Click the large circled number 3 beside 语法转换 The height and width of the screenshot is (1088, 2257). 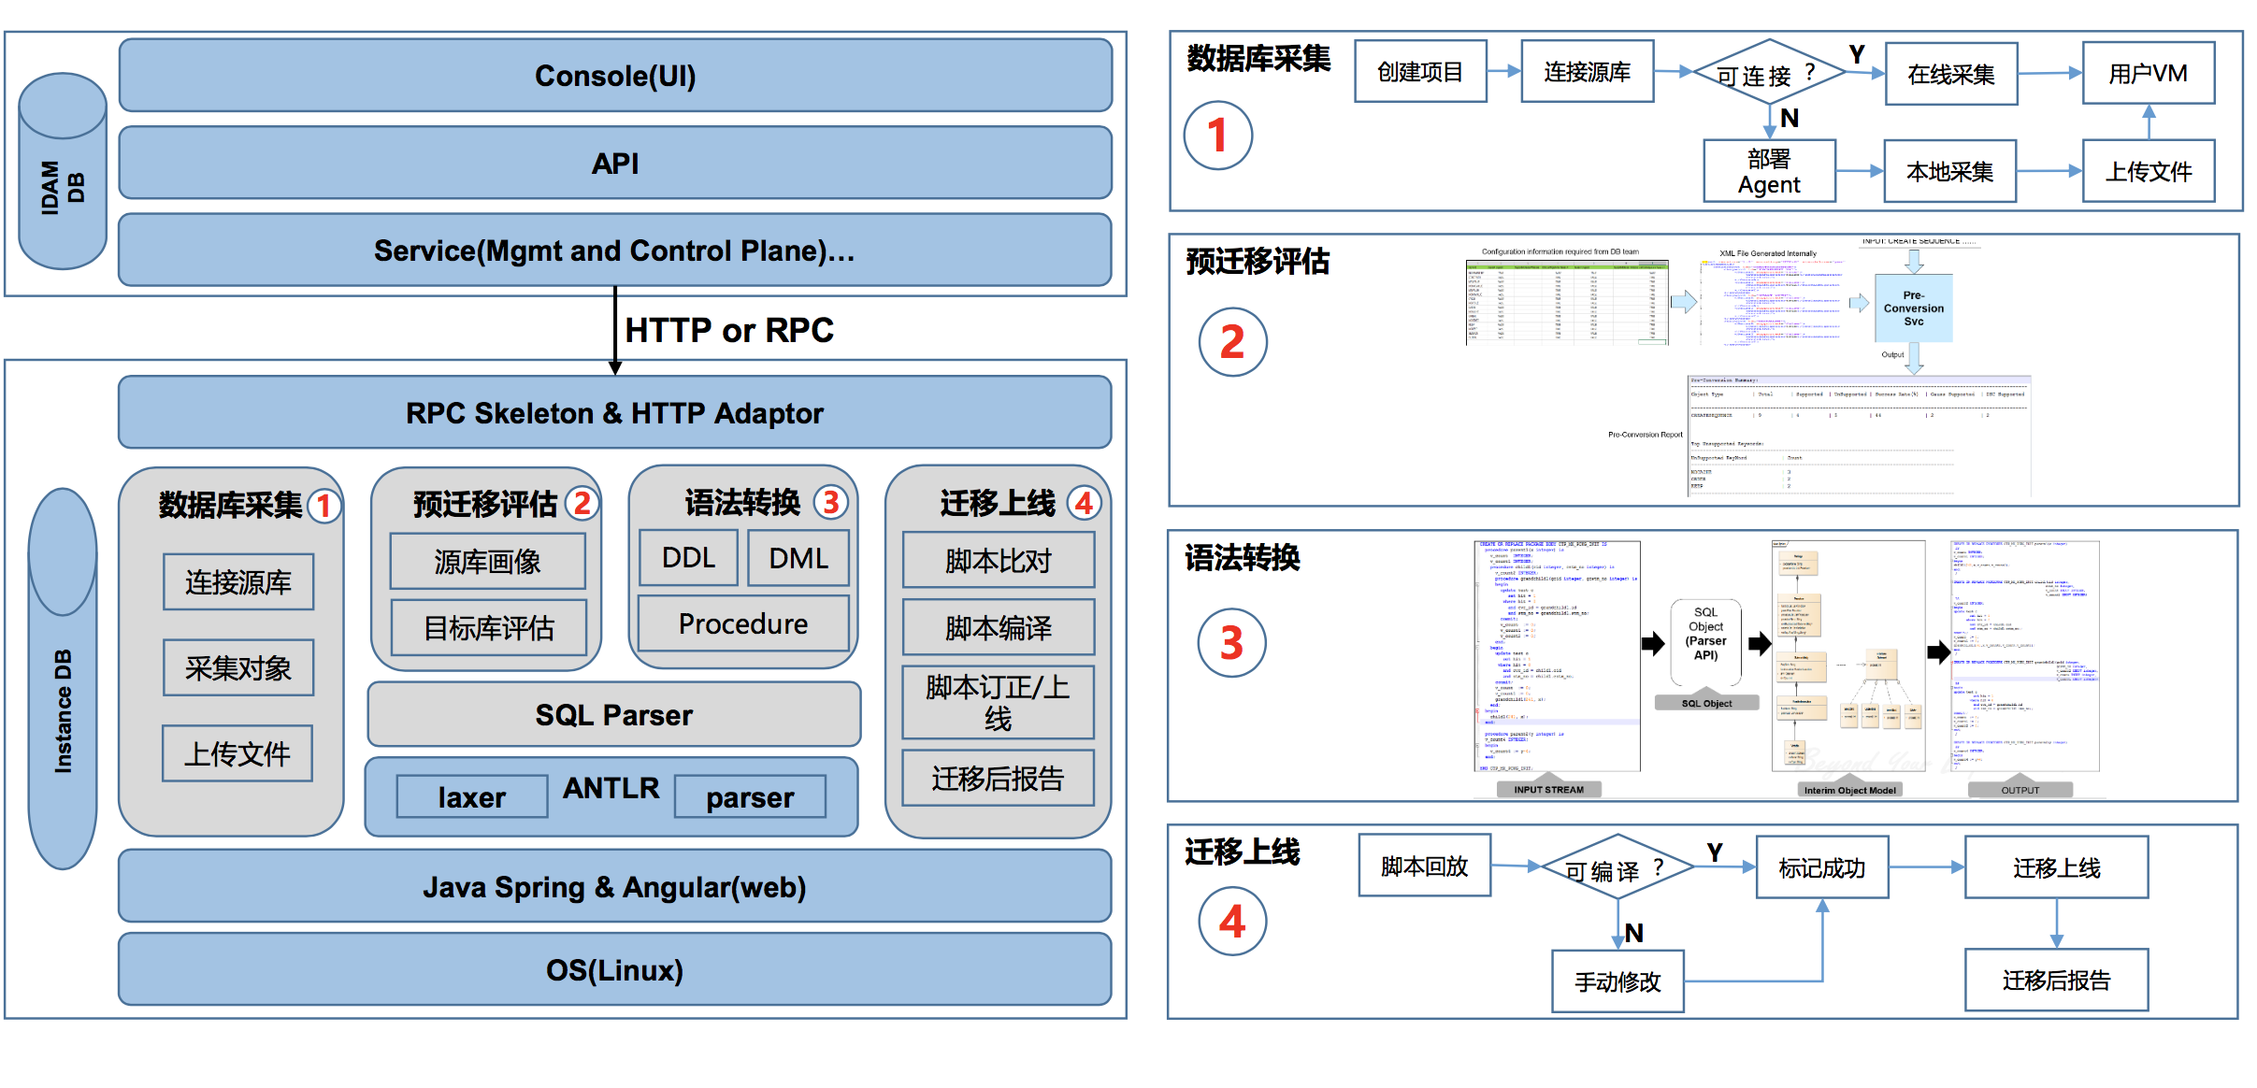[x=1231, y=643]
